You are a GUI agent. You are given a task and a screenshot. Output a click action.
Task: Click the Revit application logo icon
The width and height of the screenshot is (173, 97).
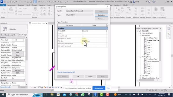[x=2, y=2]
